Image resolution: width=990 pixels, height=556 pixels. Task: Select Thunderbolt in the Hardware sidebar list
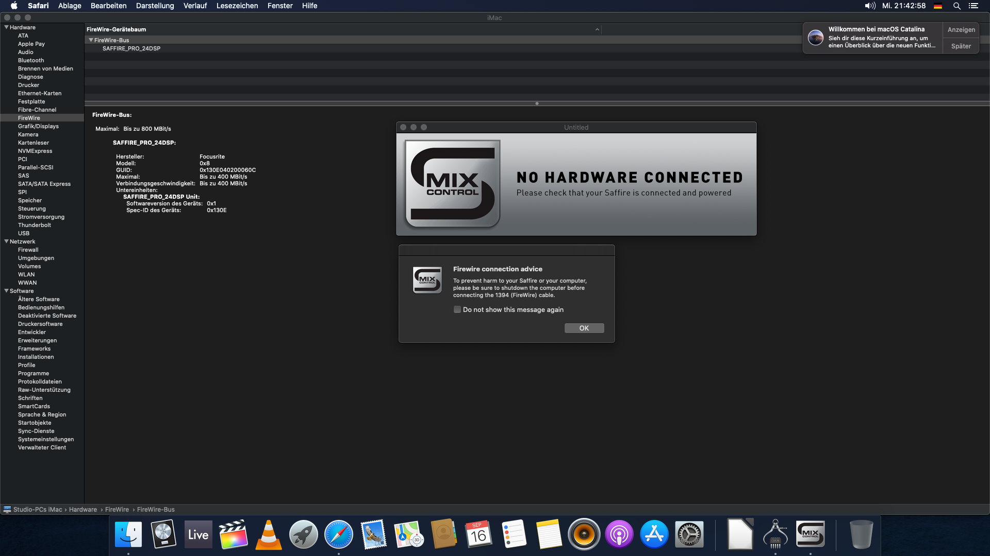[35, 225]
